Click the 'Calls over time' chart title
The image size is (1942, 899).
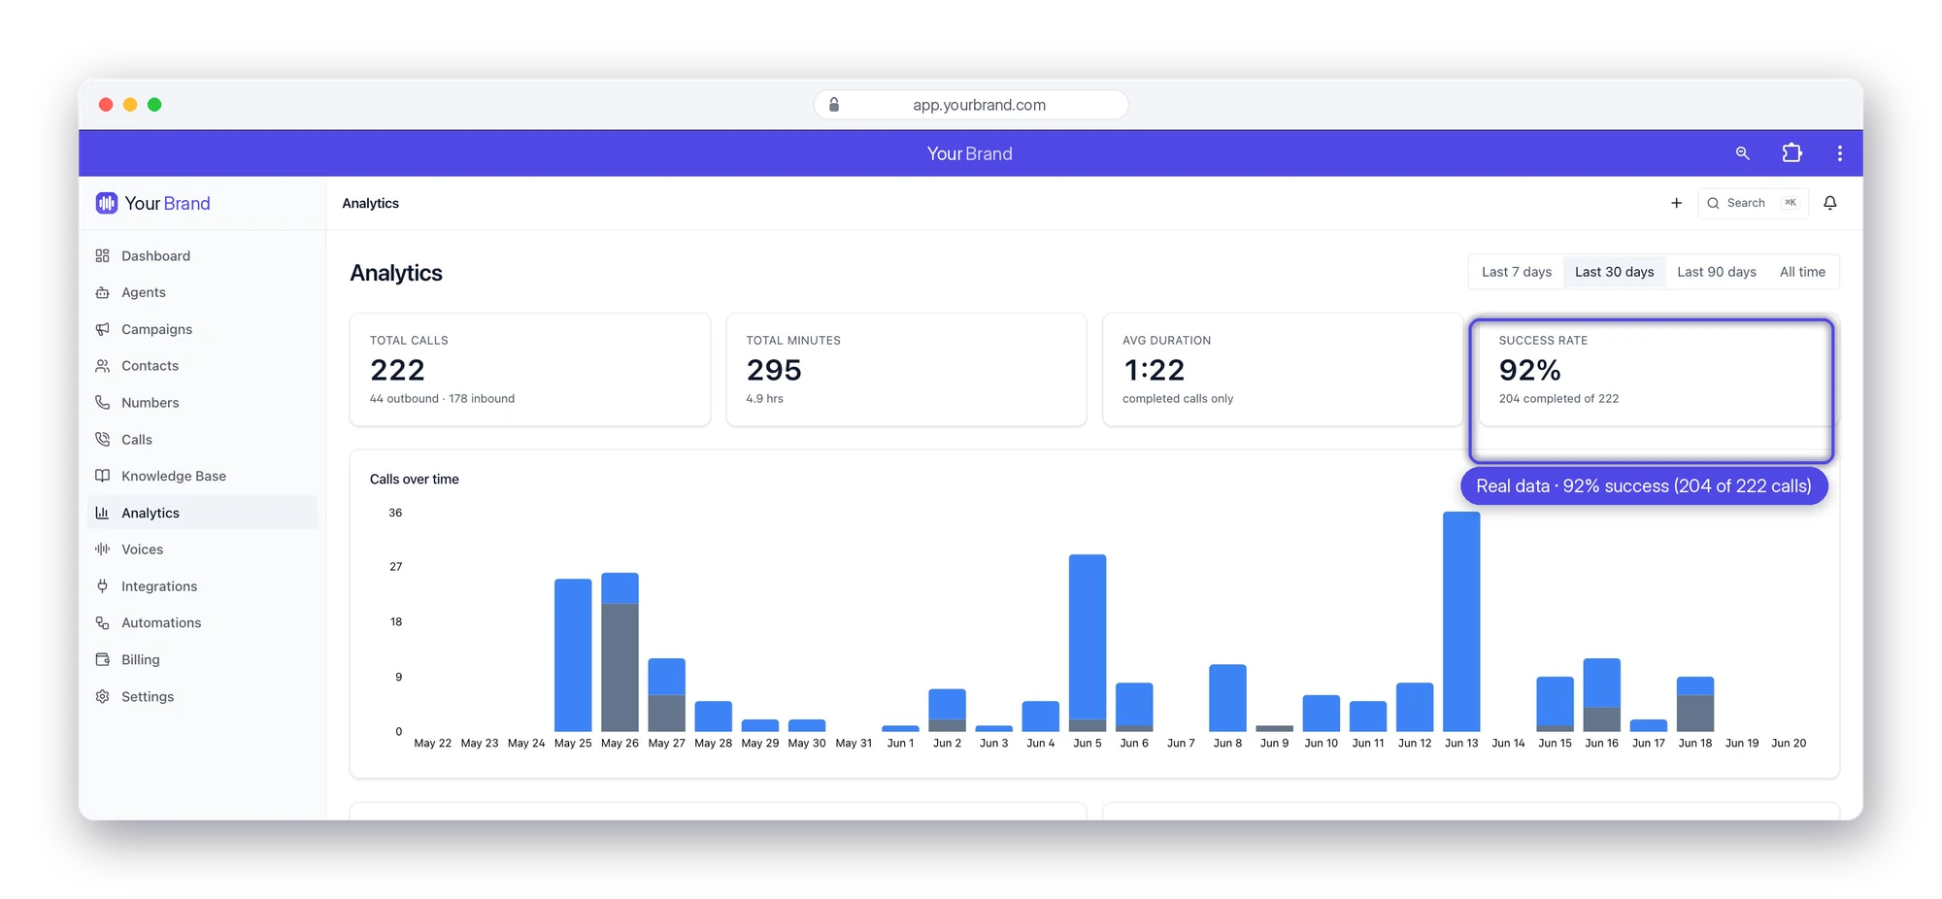tap(415, 479)
